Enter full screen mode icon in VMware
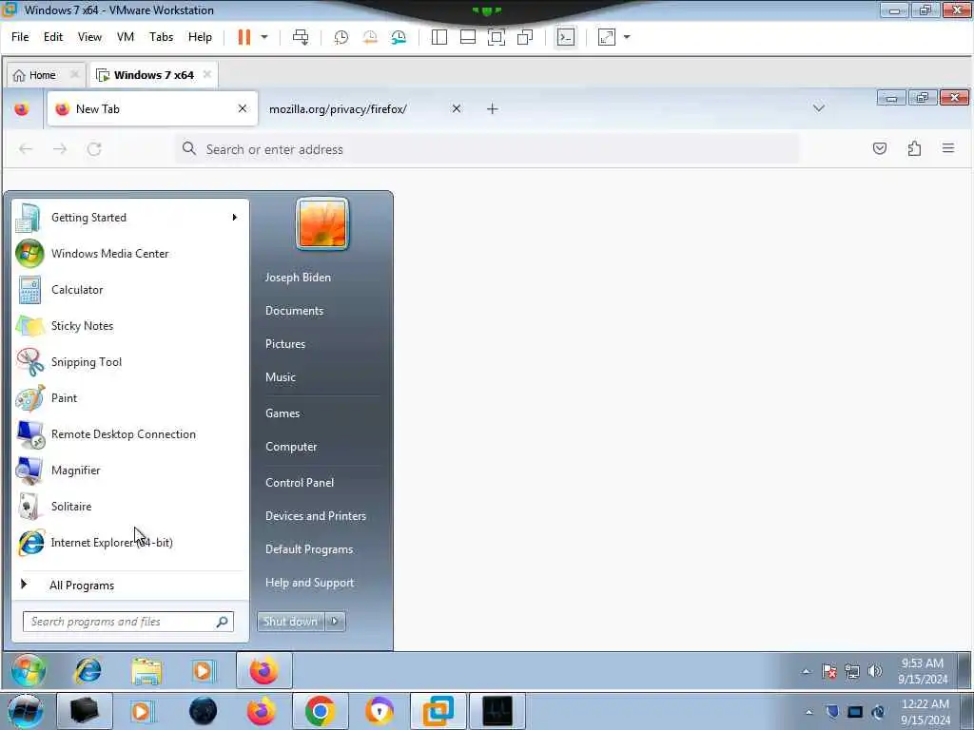 click(497, 37)
